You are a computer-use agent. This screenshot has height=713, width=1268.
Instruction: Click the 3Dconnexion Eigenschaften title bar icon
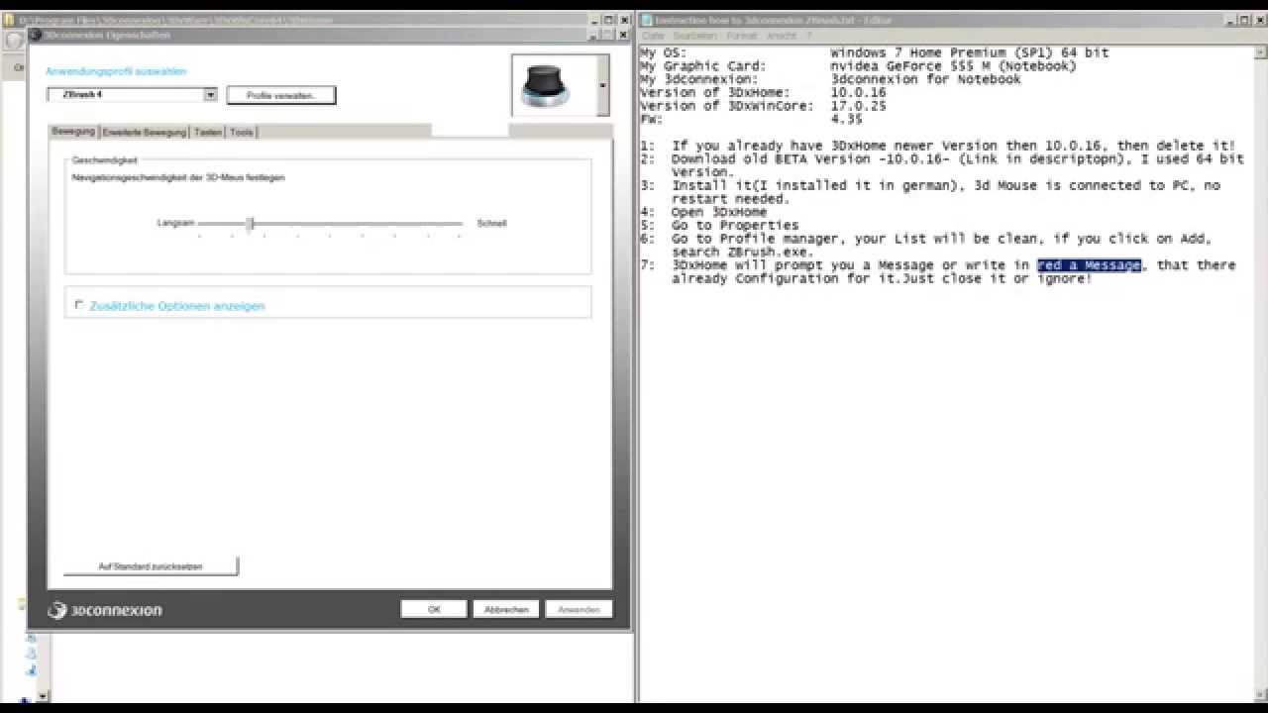[36, 35]
